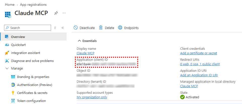This screenshot has height=104, width=242.
Task: Click the Supported account types label
Action: pyautogui.click(x=95, y=93)
